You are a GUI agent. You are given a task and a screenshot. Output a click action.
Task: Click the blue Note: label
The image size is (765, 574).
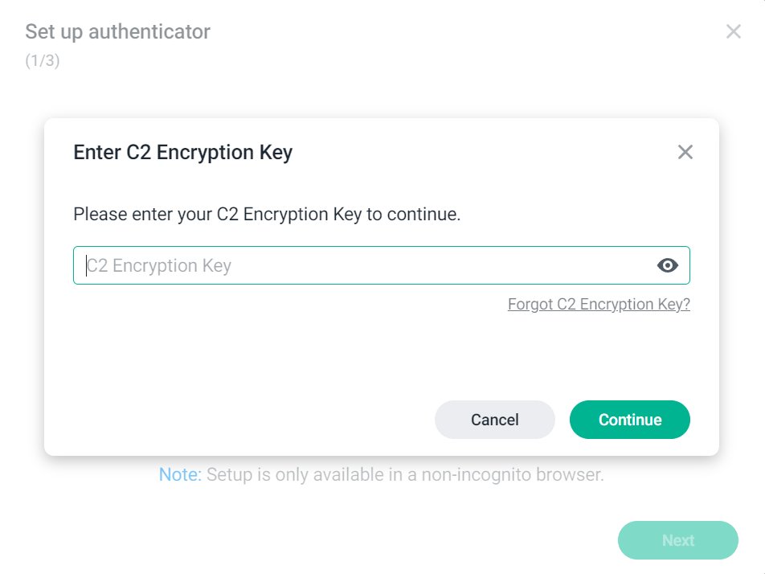click(x=180, y=474)
